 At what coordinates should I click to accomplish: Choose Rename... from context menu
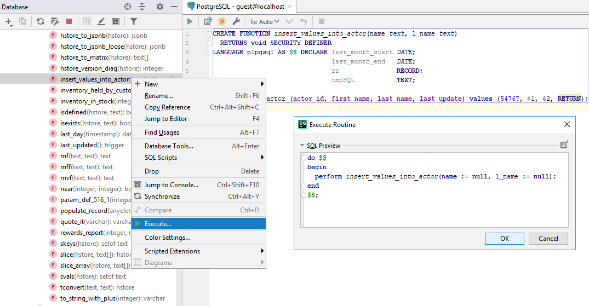(198, 96)
